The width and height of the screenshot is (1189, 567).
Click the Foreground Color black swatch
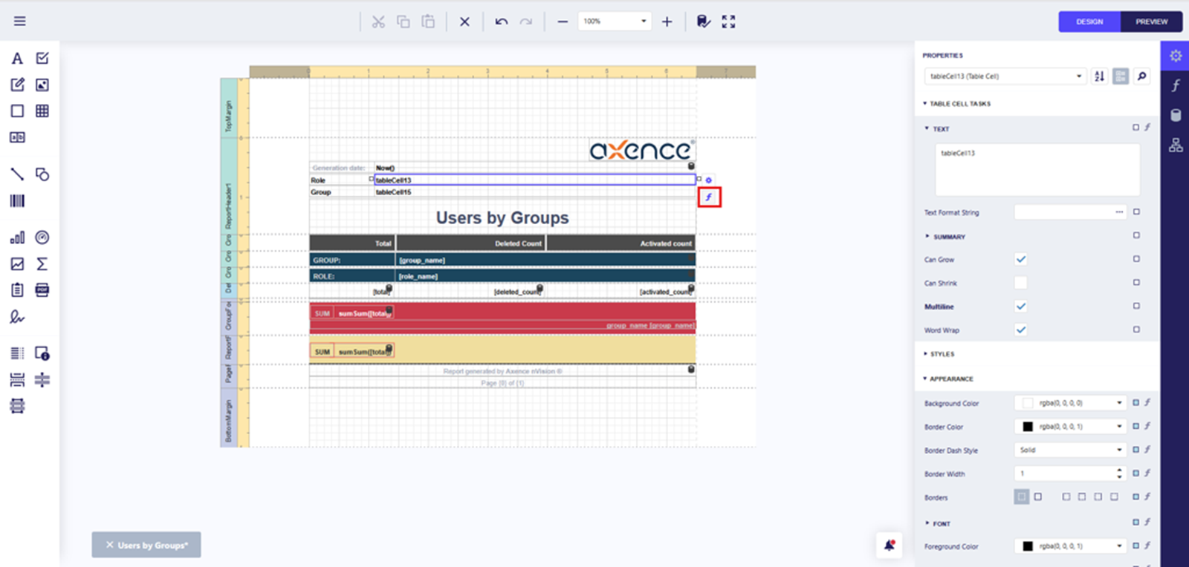coord(1028,546)
